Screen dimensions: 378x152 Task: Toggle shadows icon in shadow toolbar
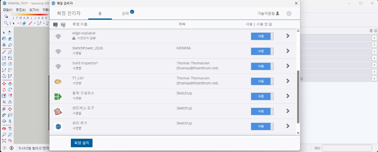coord(6,16)
